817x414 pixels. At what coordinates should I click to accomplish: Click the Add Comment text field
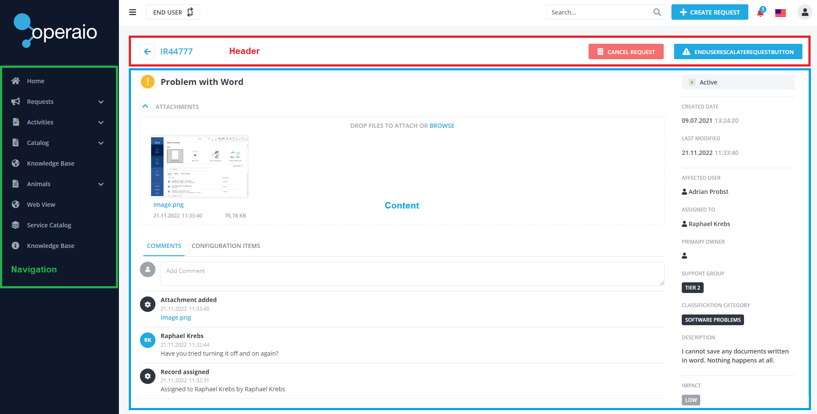[412, 274]
